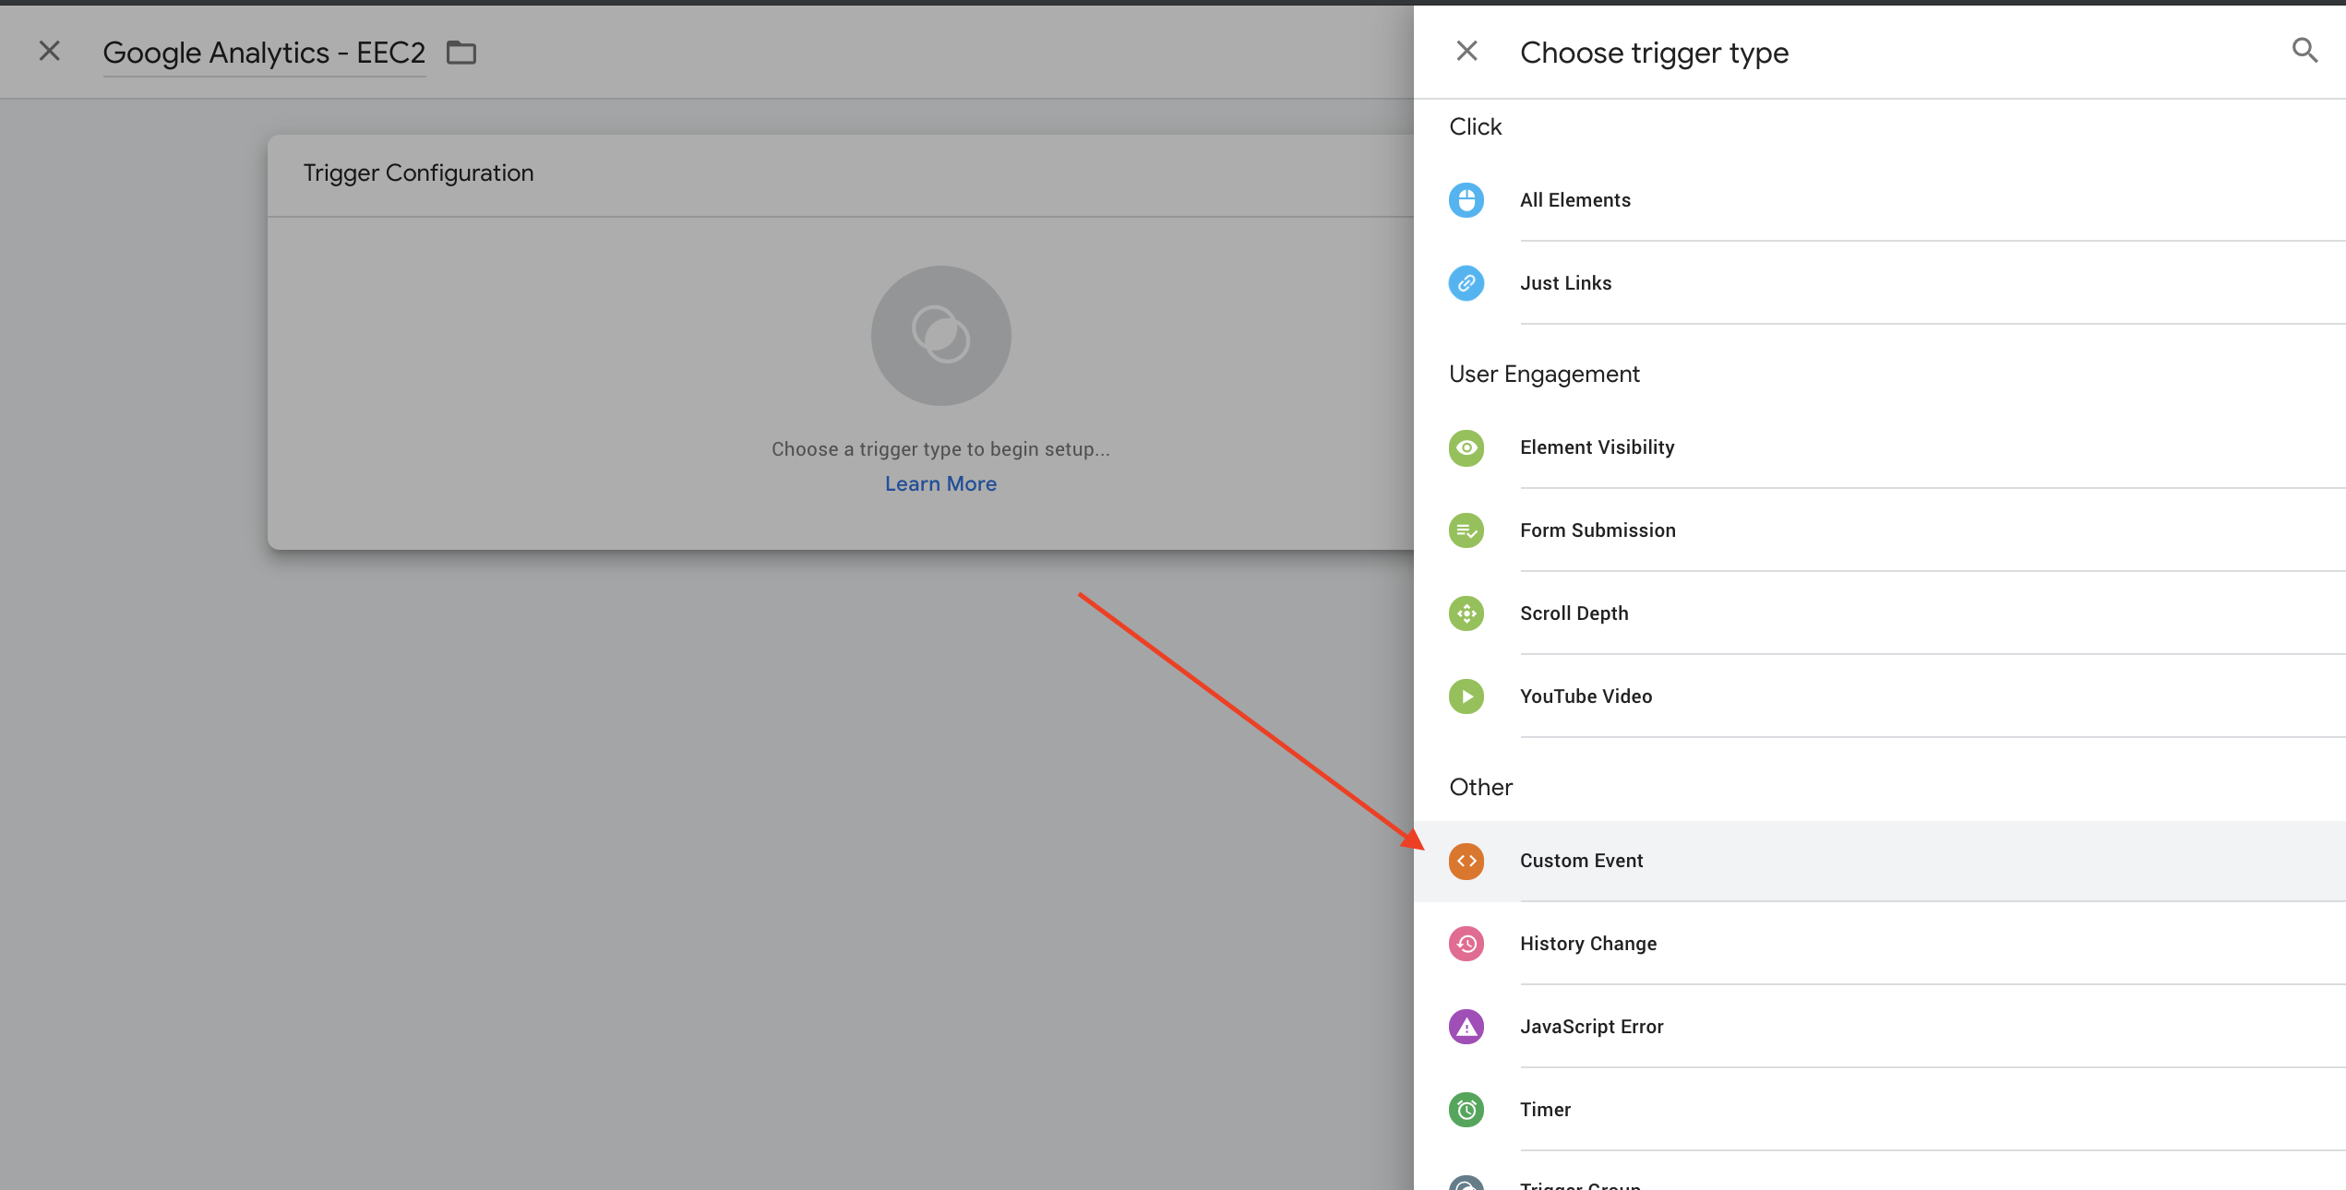The height and width of the screenshot is (1190, 2346).
Task: Click the Just Links chain icon
Action: click(x=1466, y=283)
